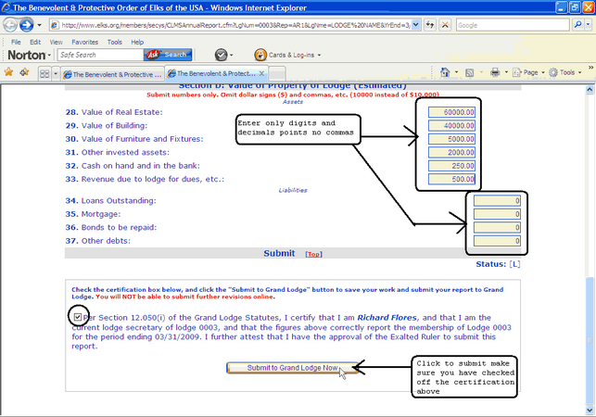Open the Tools dropdown in command bar
Viewport: 596px width, 417px height.
coord(566,72)
